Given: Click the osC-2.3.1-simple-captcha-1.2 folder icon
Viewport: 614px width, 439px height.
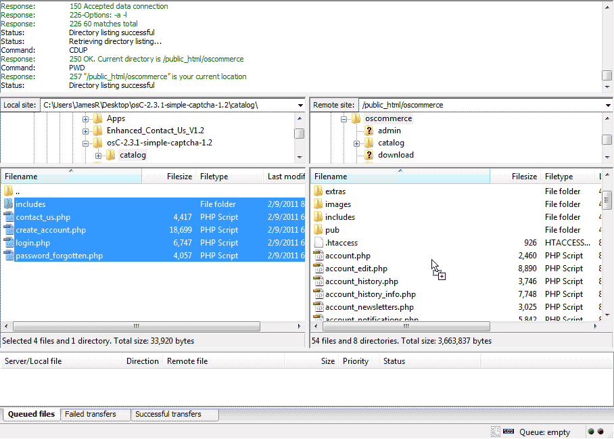Looking at the screenshot, I should tap(98, 143).
